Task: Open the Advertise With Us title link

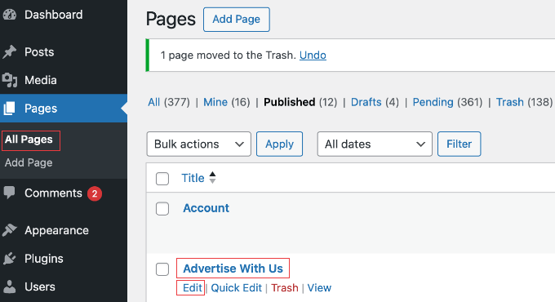Action: (x=233, y=269)
